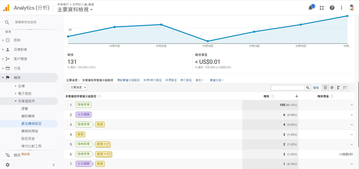Click the 進階 advanced filter link

316,88
